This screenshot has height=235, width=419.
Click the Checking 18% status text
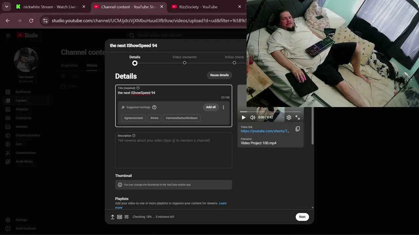pyautogui.click(x=153, y=217)
